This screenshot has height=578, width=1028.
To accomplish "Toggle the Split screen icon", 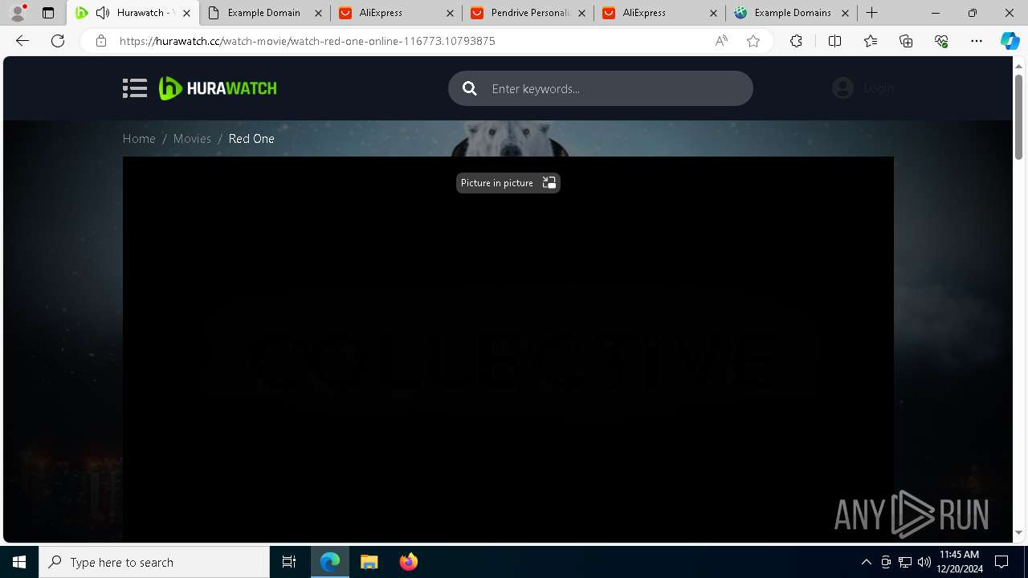I will pyautogui.click(x=834, y=41).
